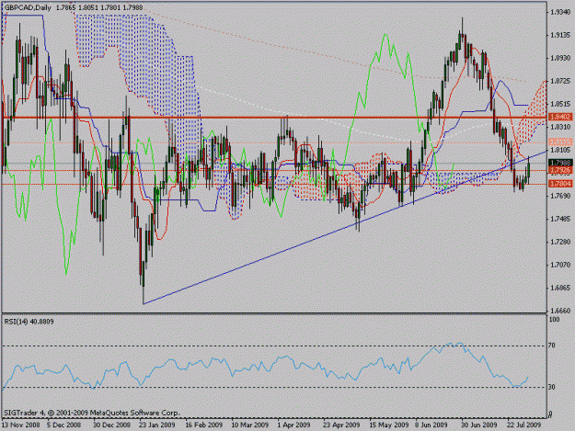Click the 1.7280 price axis label

pos(561,242)
